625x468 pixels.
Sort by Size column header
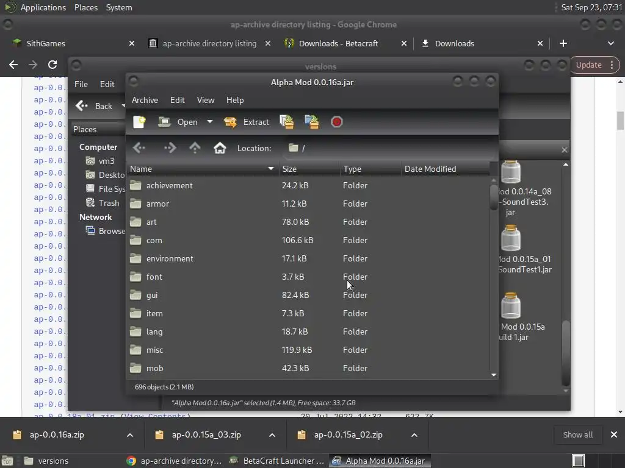pyautogui.click(x=309, y=169)
